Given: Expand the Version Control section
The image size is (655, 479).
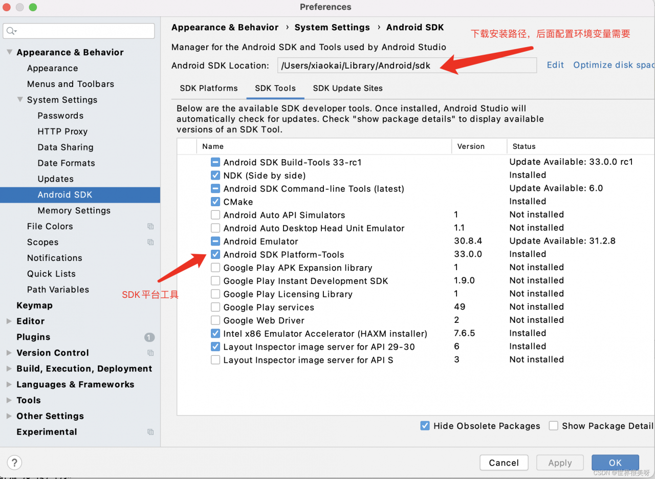Looking at the screenshot, I should click(x=9, y=353).
